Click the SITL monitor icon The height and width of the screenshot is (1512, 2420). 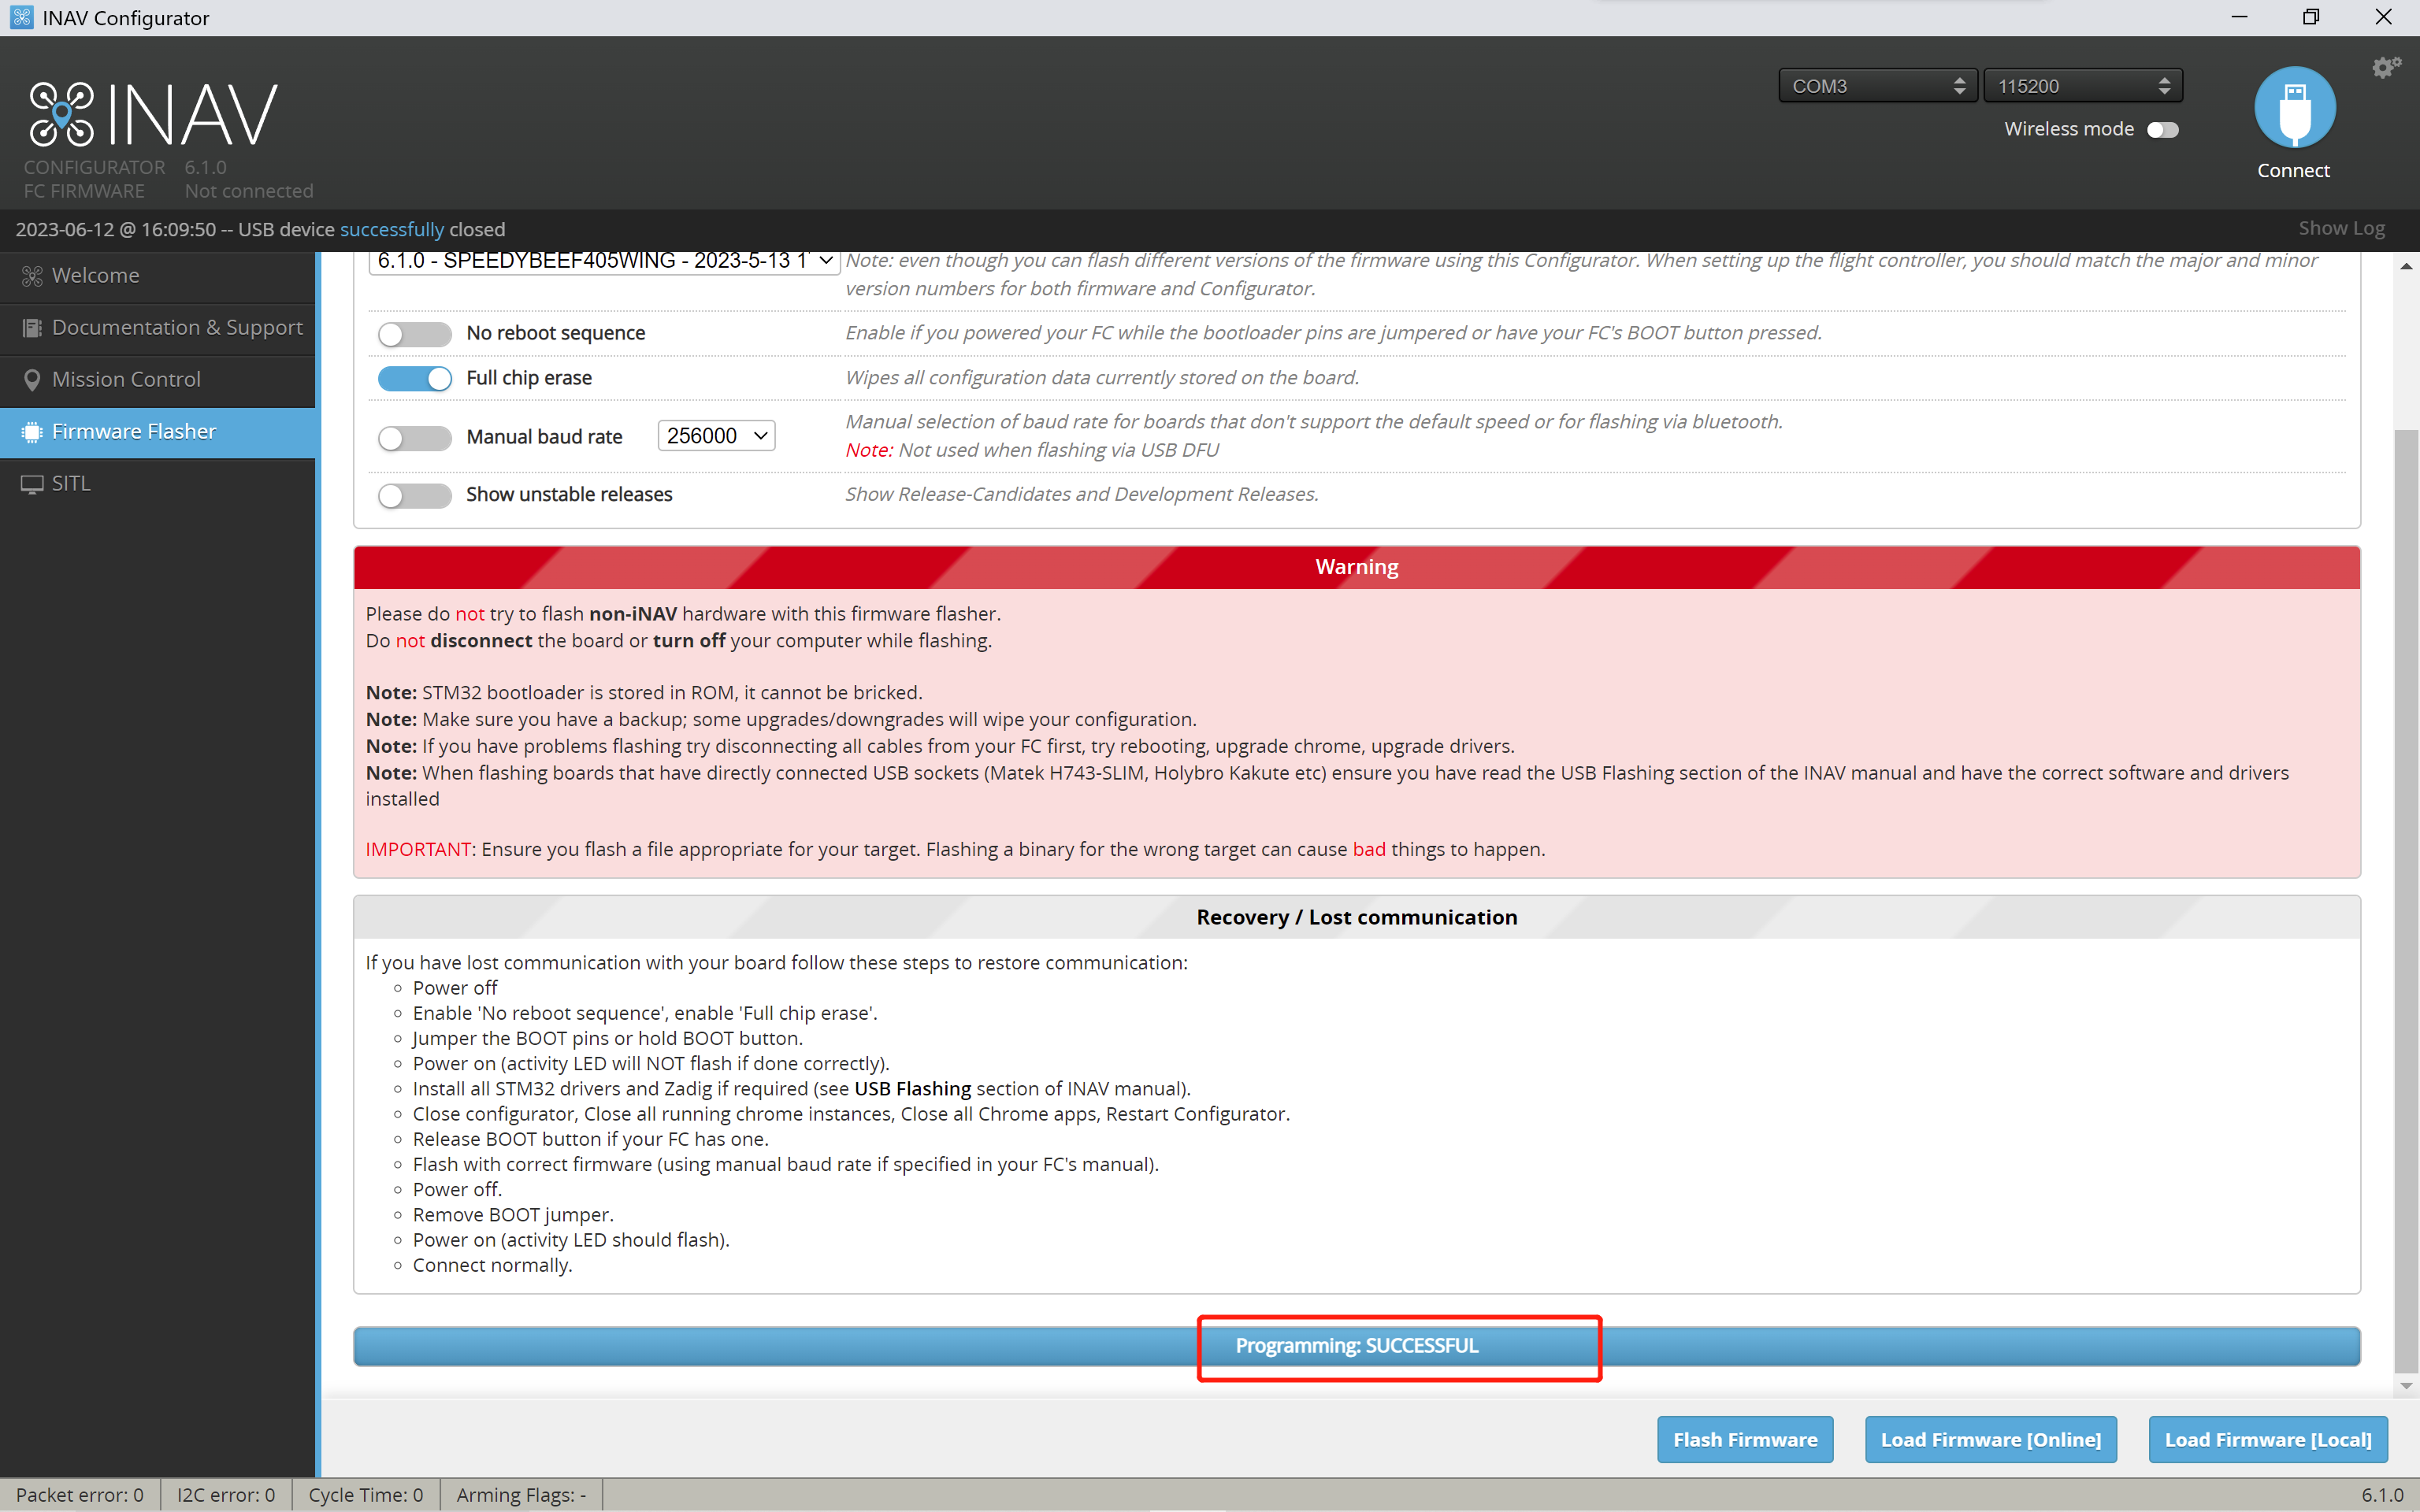click(x=32, y=484)
